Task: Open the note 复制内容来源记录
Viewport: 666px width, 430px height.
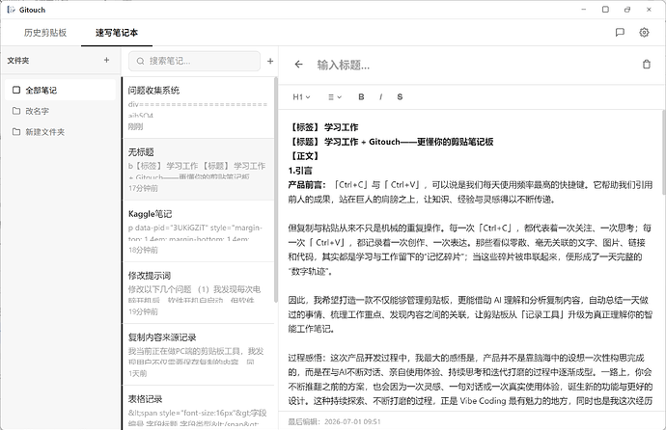Action: point(199,355)
